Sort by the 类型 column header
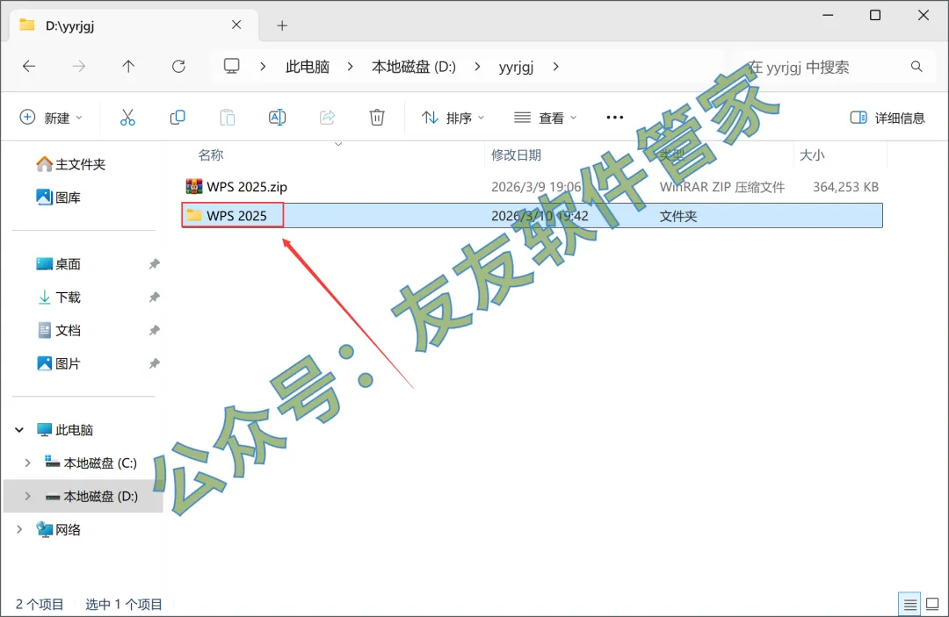 (x=672, y=154)
